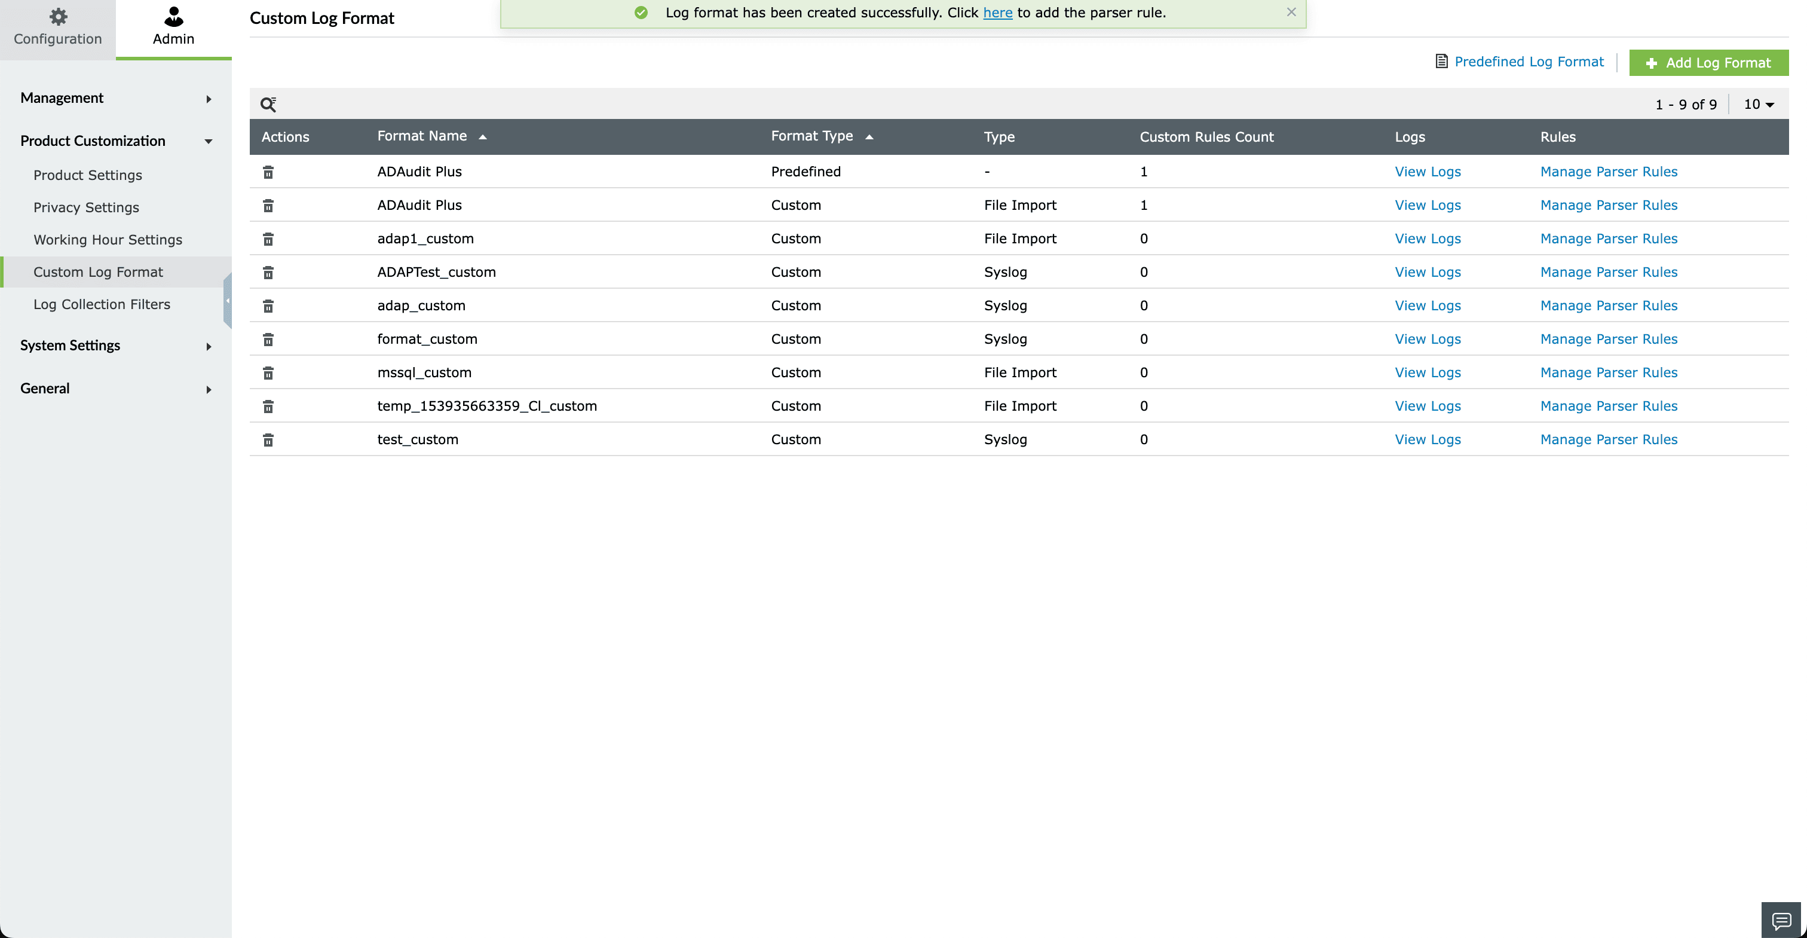Open the rows-per-page dropdown showing 10
Image resolution: width=1807 pixels, height=938 pixels.
[x=1759, y=105]
